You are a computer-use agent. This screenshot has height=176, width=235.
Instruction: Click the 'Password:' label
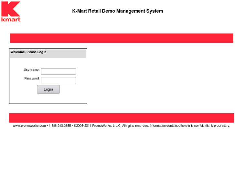click(x=32, y=78)
